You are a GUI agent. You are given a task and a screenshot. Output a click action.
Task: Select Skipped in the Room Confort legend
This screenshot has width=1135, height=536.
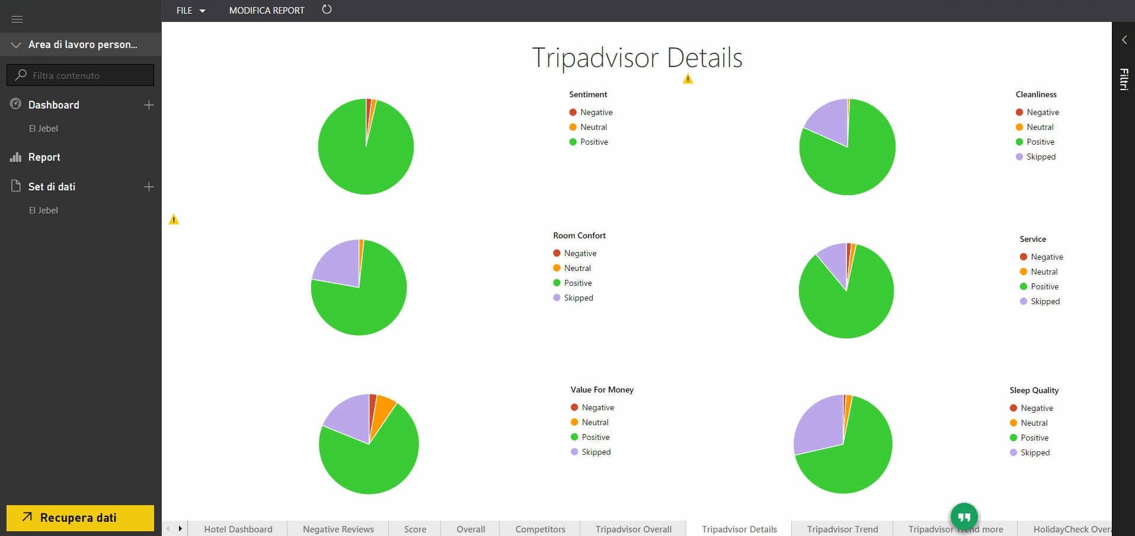573,298
